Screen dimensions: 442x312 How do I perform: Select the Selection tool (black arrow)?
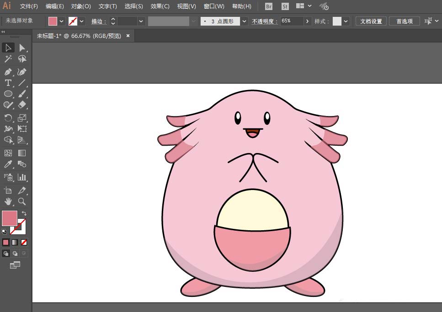point(8,48)
